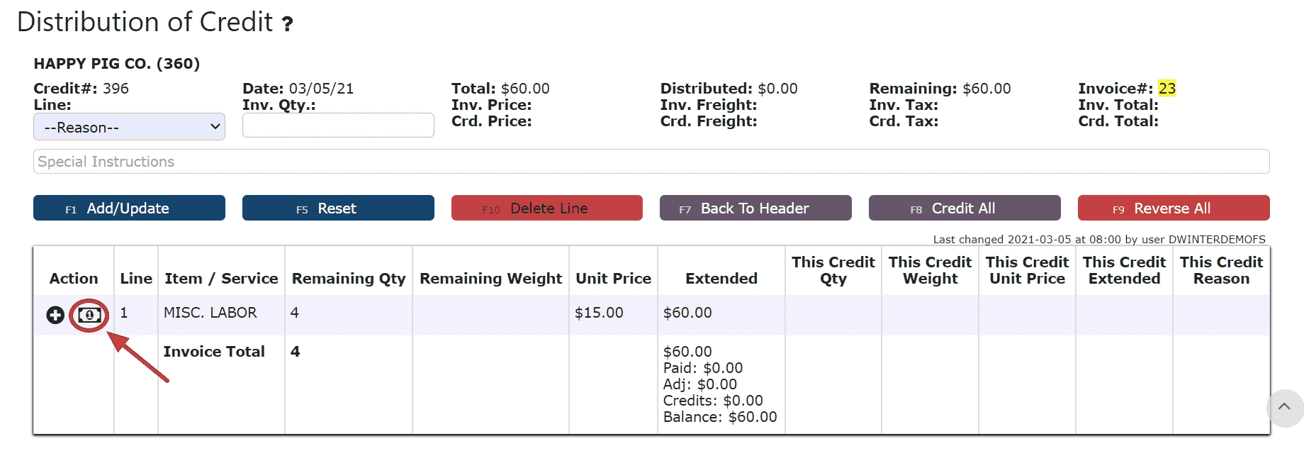This screenshot has height=451, width=1304.
Task: Click the F9 Reverse All button
Action: [x=1174, y=208]
